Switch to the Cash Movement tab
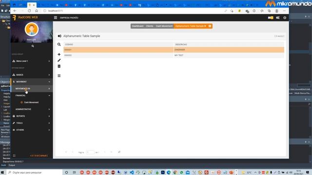The image size is (312, 175). tap(164, 26)
